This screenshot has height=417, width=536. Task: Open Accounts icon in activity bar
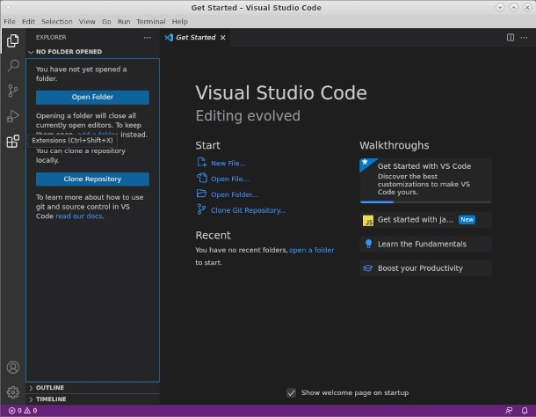[13, 368]
